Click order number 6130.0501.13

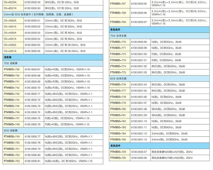tap(139, 139)
